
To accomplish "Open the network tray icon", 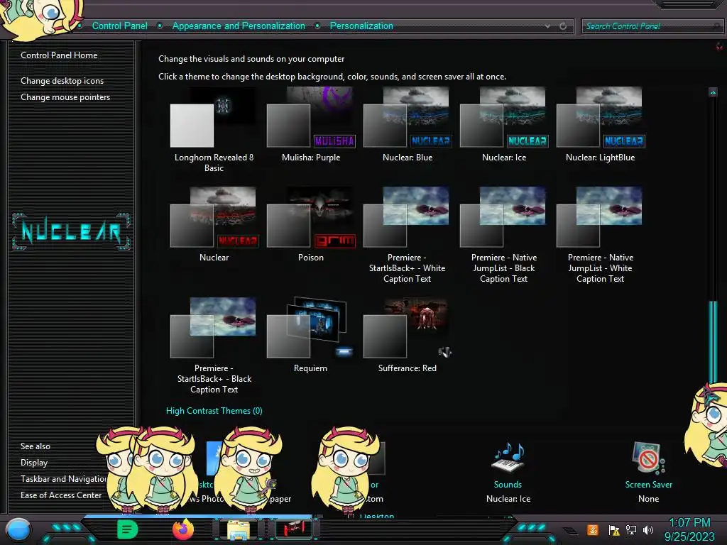I will coord(631,529).
